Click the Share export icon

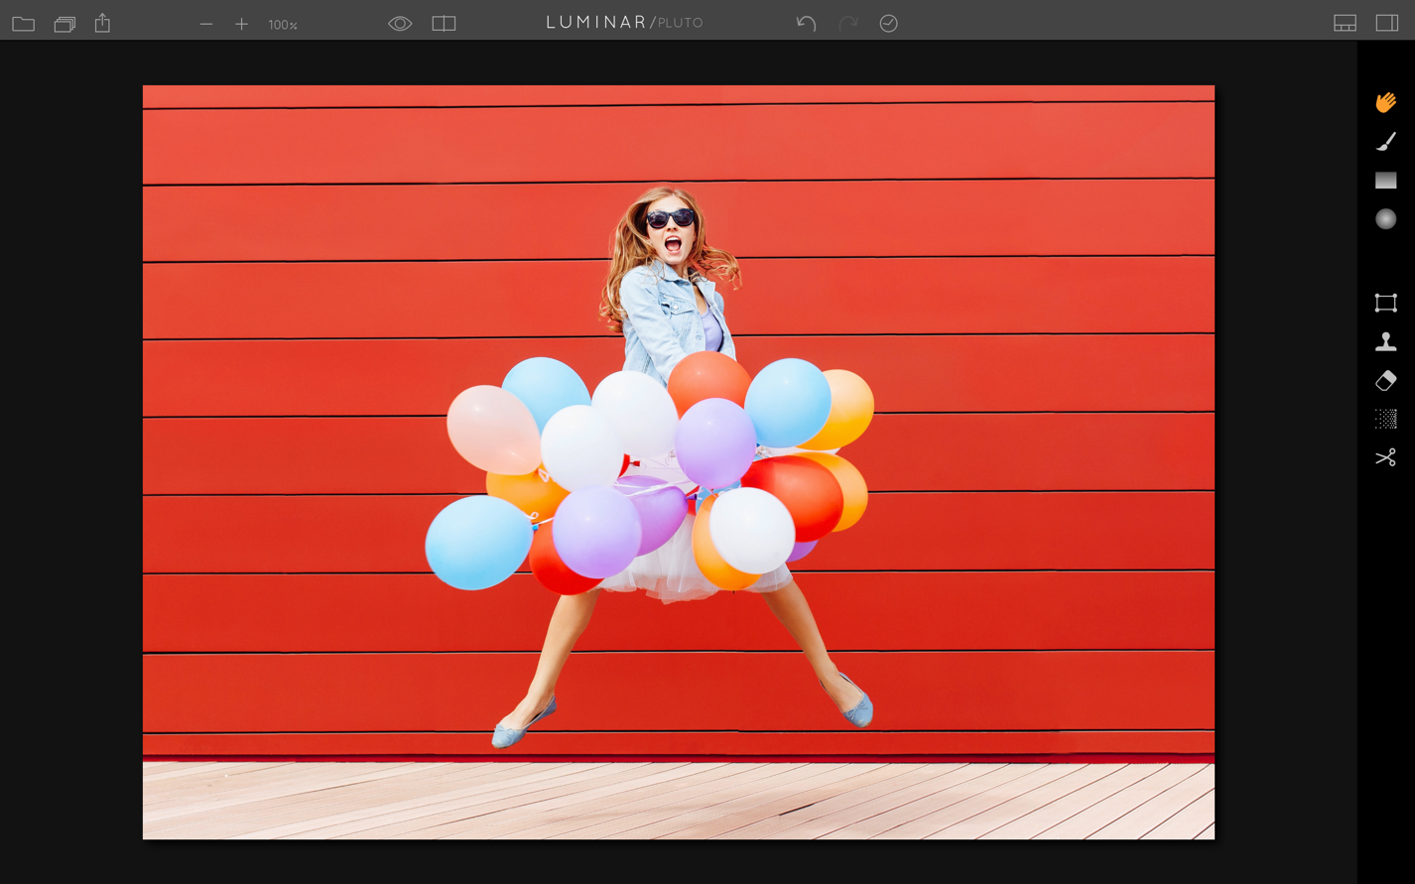click(102, 23)
